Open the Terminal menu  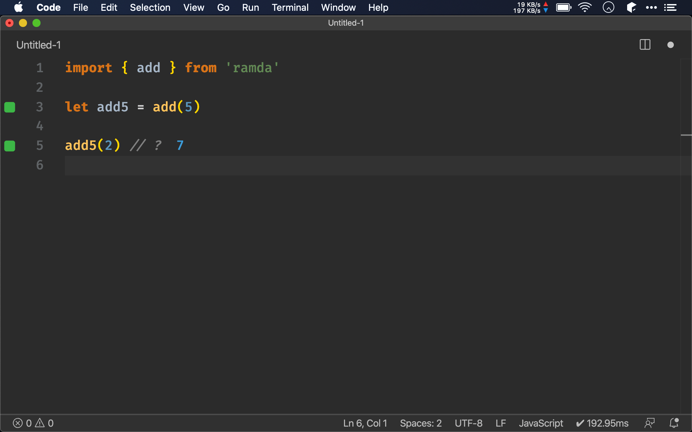point(290,7)
